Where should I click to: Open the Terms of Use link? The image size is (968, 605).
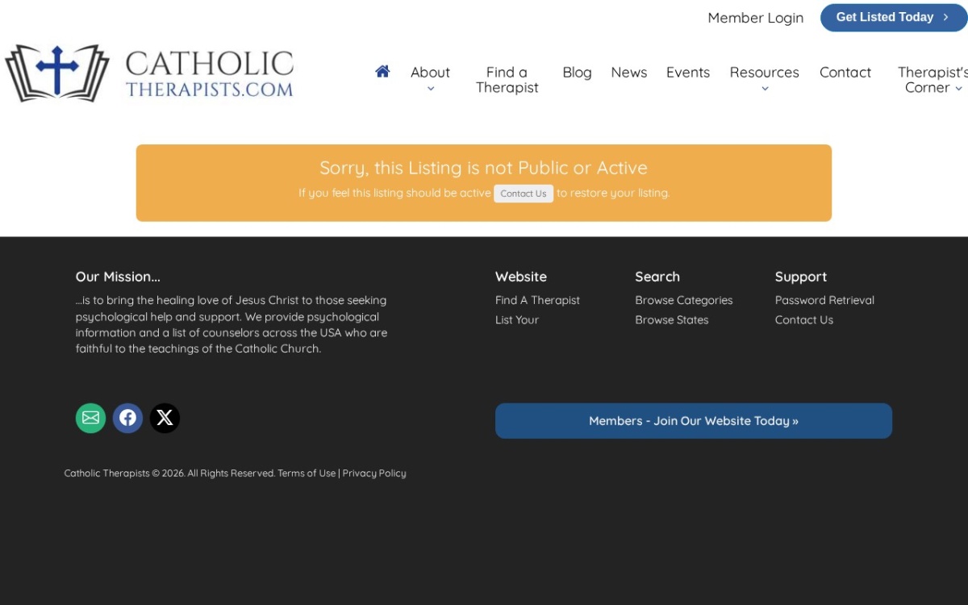coord(307,474)
